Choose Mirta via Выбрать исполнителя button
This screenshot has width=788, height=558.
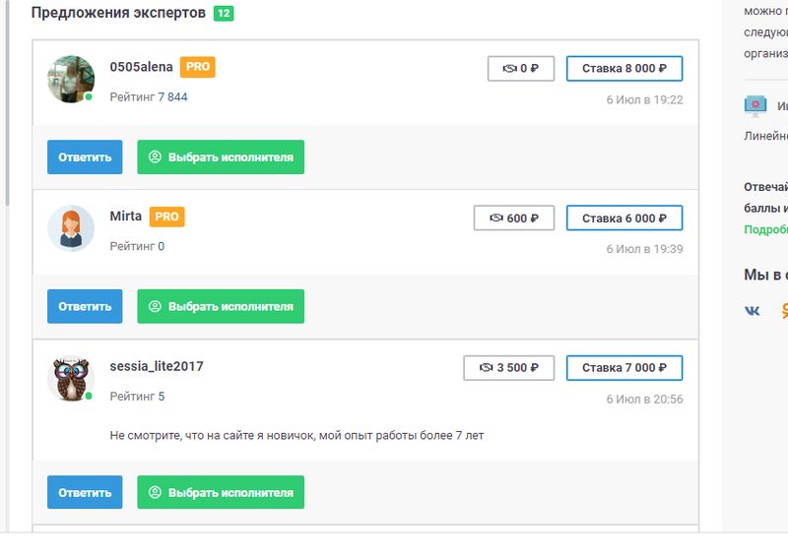221,306
